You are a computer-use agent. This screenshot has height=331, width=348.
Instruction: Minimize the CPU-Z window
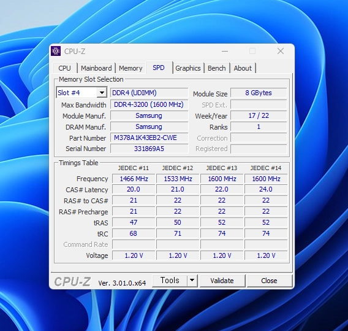[x=225, y=52]
